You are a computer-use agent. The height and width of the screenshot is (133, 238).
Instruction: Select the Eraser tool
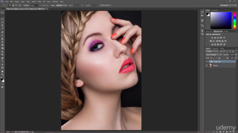point(2,45)
